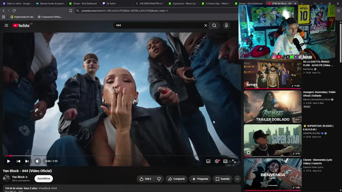Seek using the video progress bar

point(121,156)
